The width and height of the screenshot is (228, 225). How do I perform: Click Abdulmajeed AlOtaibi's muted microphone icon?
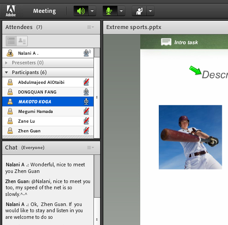click(x=86, y=82)
